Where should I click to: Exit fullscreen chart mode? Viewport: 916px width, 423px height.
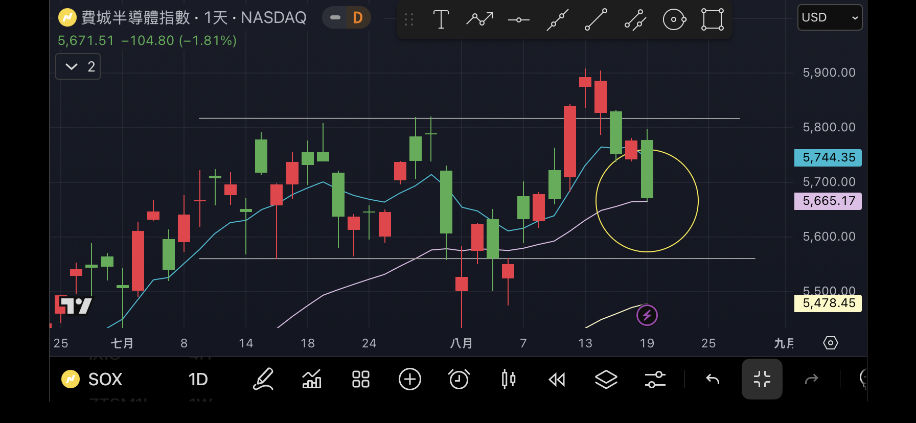click(x=762, y=379)
